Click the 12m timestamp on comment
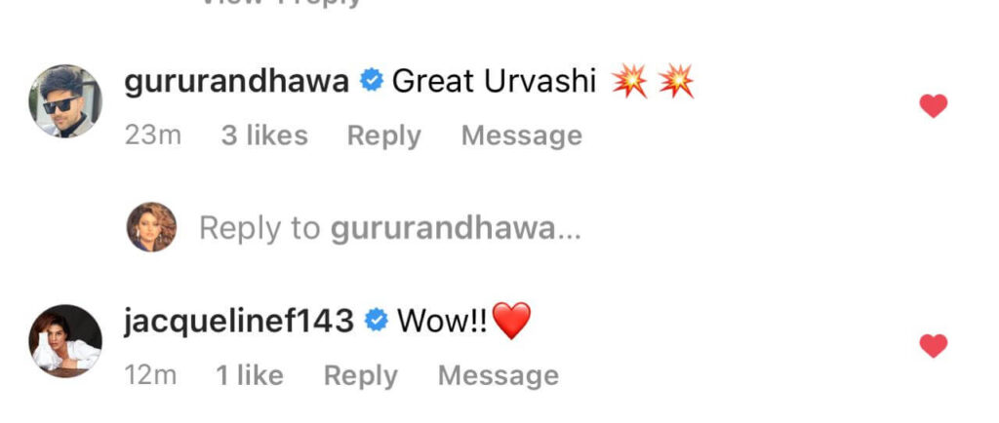This screenshot has height=423, width=999. [x=150, y=375]
